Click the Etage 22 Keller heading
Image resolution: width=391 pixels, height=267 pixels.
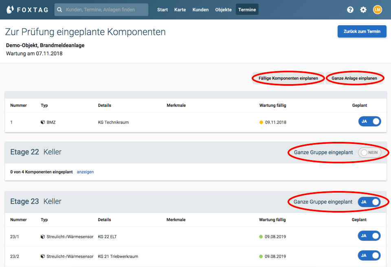[x=36, y=152]
